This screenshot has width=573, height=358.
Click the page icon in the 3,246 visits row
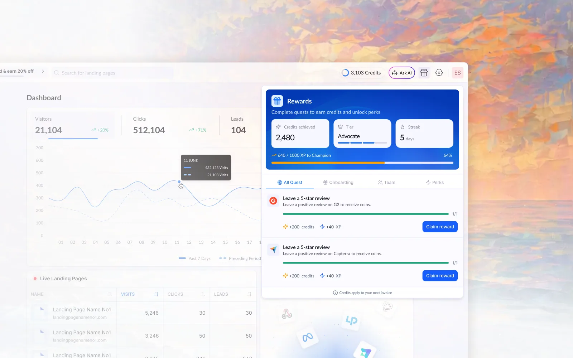42,332
